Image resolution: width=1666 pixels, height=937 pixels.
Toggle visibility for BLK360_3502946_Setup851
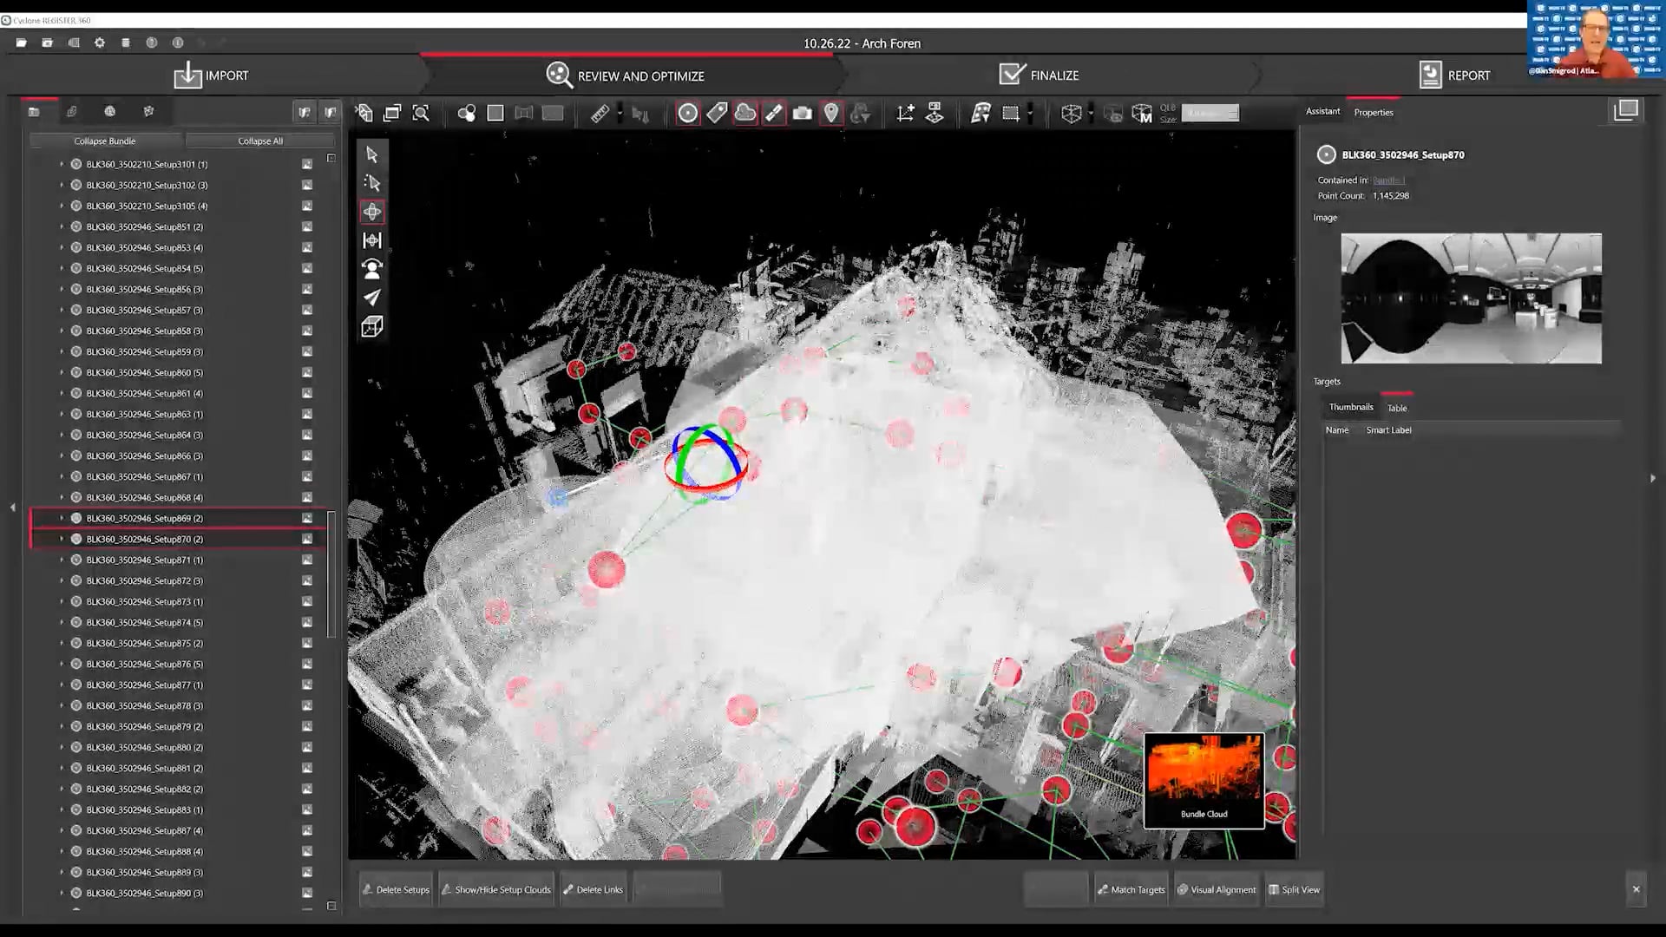click(307, 226)
